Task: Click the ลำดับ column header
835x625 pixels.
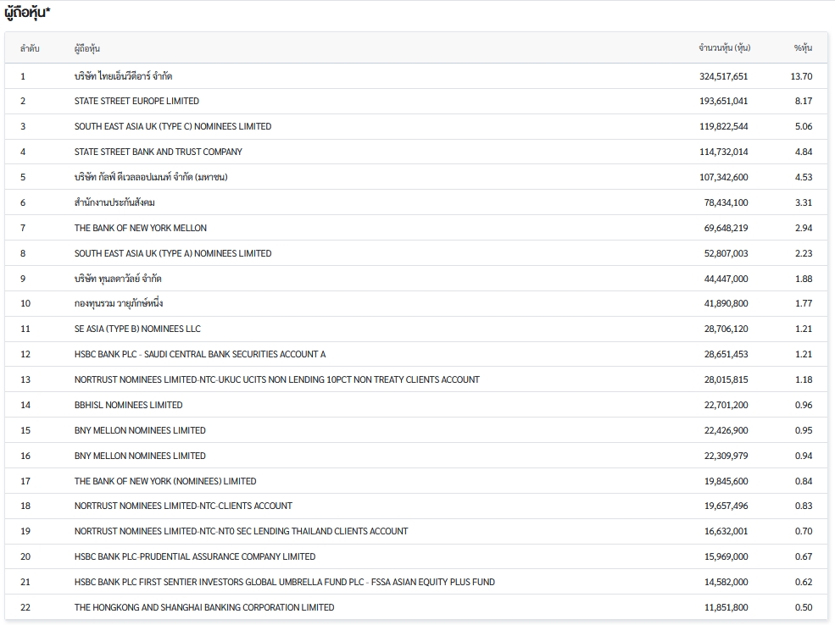Action: [30, 48]
